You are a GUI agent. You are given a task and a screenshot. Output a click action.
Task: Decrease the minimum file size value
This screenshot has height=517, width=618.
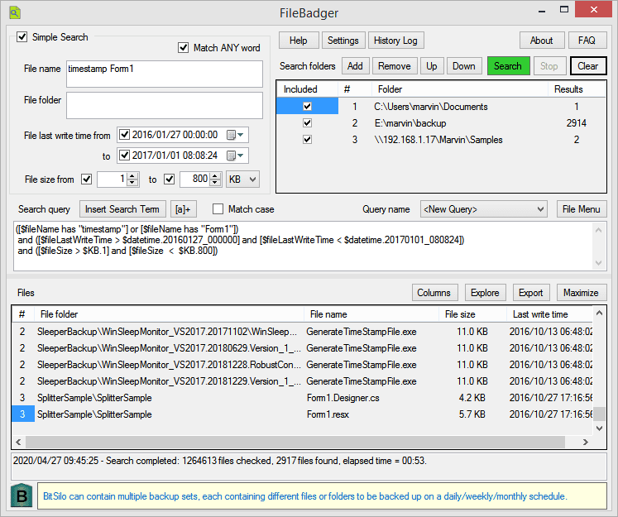coord(133,183)
